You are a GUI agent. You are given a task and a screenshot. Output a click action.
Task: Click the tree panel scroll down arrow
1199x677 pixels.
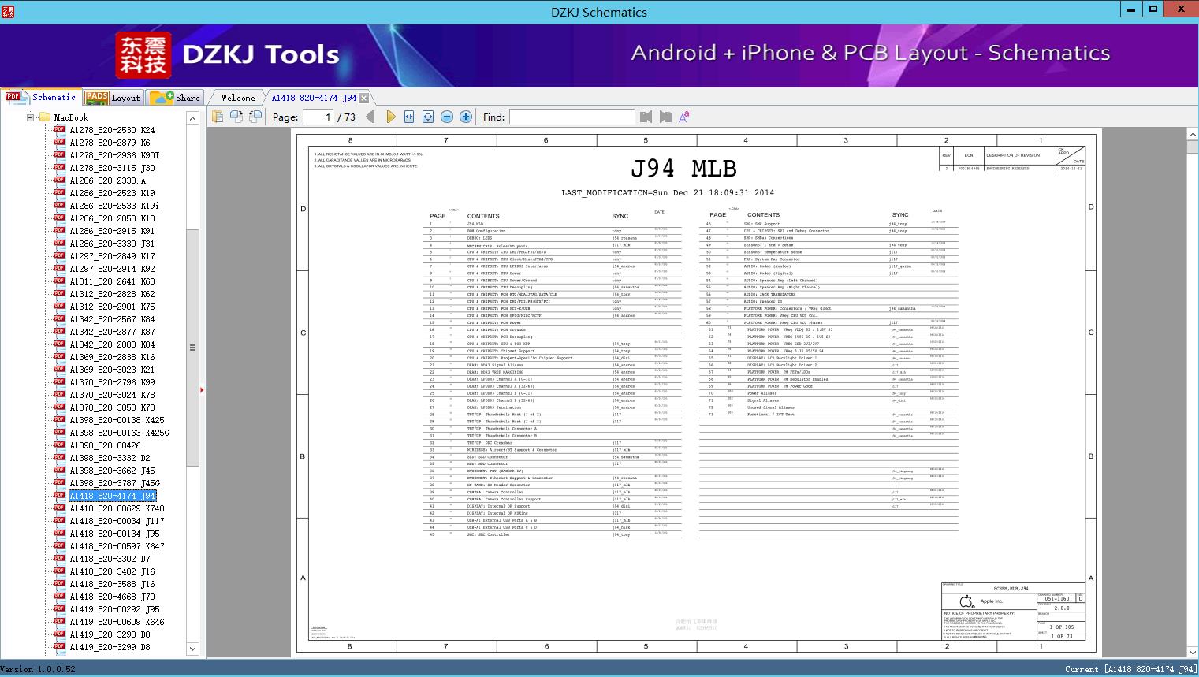tap(192, 649)
